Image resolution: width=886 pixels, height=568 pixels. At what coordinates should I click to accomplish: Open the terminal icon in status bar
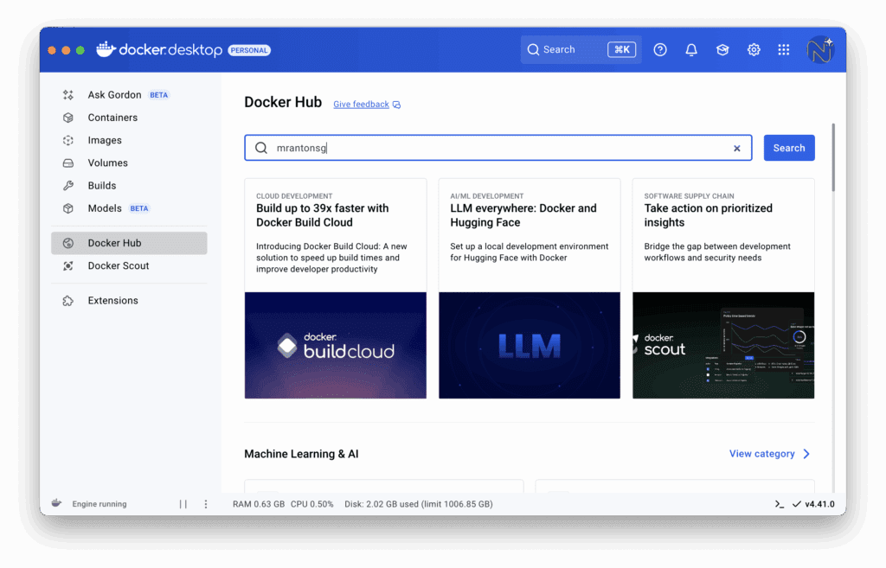tap(780, 504)
